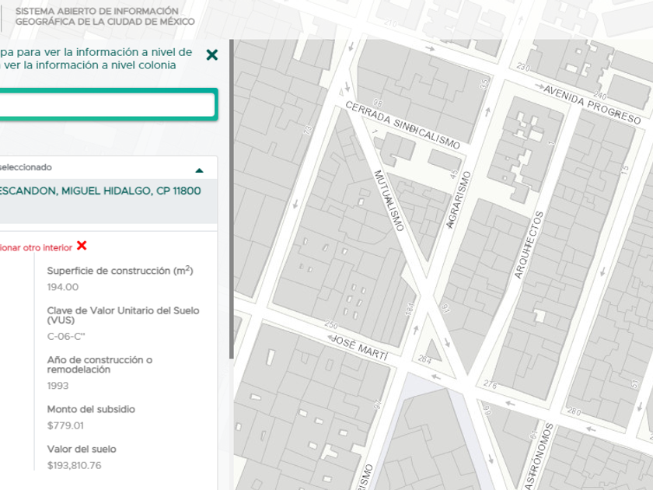
Task: Click the red X beside "otro interior"
Action: click(x=82, y=246)
